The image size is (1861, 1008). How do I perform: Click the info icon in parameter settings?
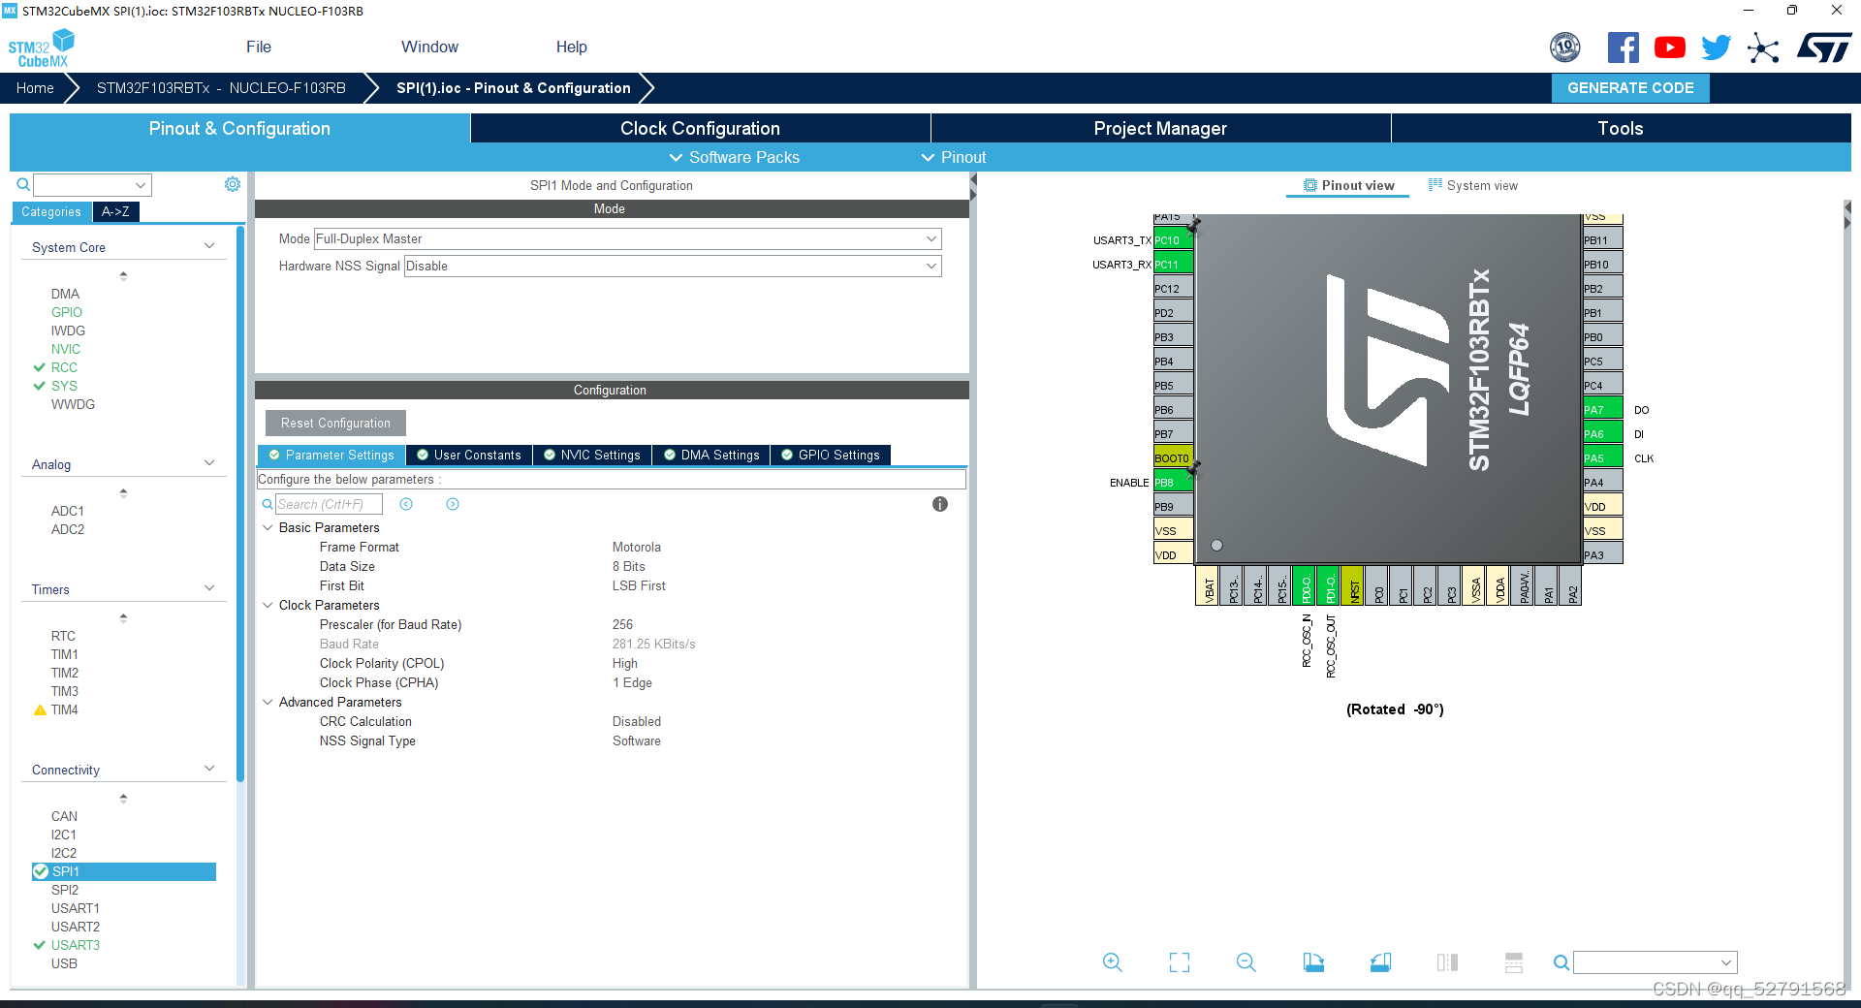(x=939, y=504)
